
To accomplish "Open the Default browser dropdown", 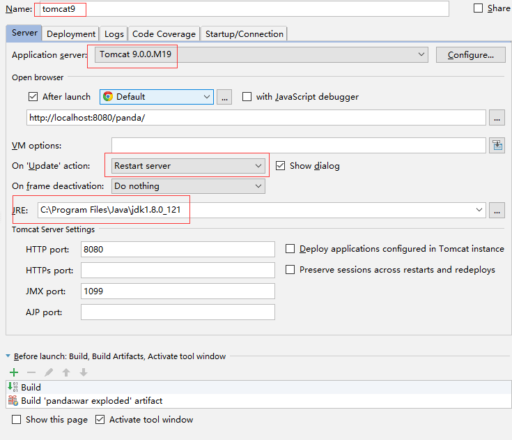I will tap(157, 97).
